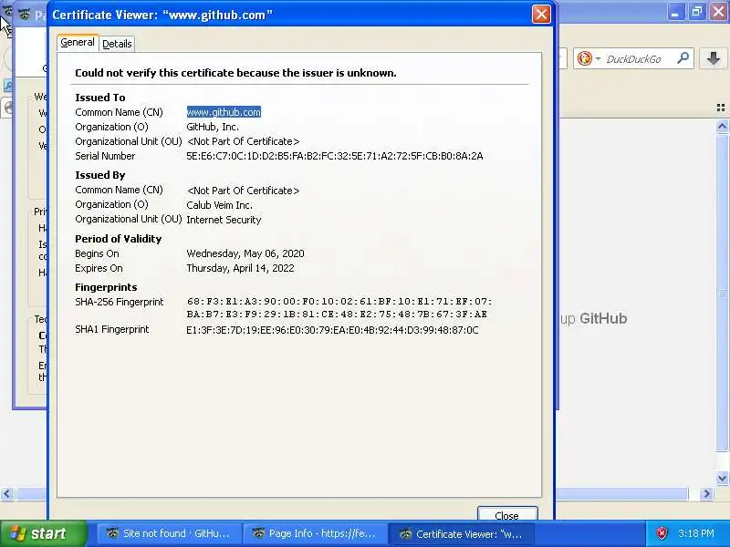Click the browser page scroll down arrow
The height and width of the screenshot is (547, 730).
pyautogui.click(x=722, y=478)
